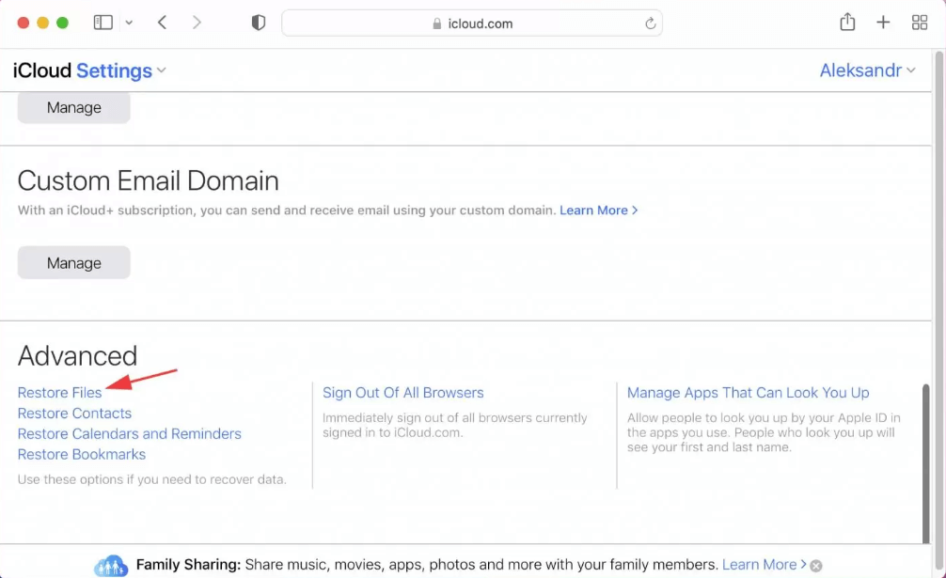Click the upper Manage button
The height and width of the screenshot is (578, 946).
coord(73,107)
